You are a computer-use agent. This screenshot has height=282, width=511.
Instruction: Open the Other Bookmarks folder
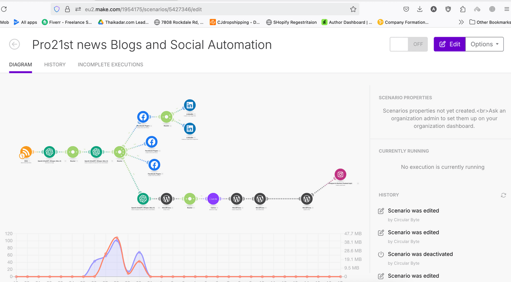[490, 22]
